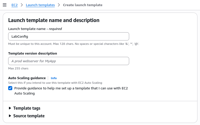Image resolution: width=200 pixels, height=125 pixels.
Task: Click the chevron separator after Launch templates
Action: tap(59, 5)
